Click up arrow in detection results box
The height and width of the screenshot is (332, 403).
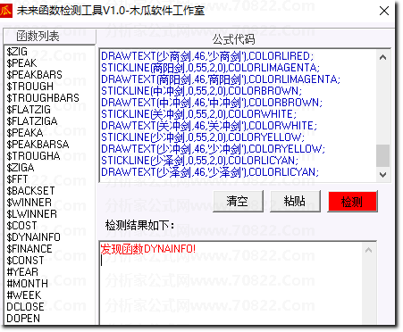click(369, 250)
